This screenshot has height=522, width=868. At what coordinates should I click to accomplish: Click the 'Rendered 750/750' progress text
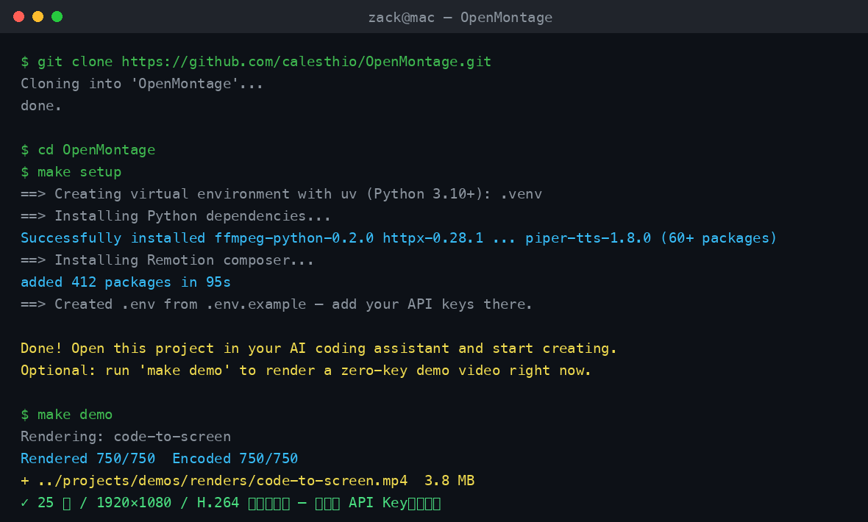pyautogui.click(x=88, y=458)
